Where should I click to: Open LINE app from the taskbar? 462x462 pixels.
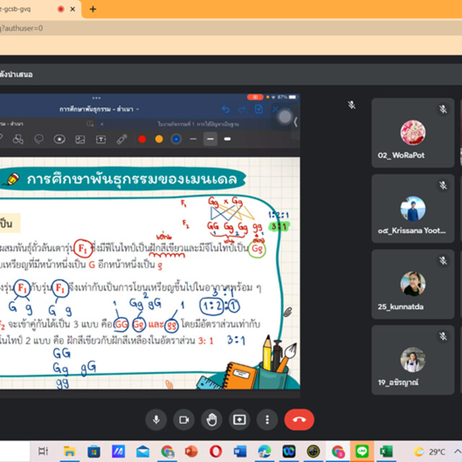[362, 451]
